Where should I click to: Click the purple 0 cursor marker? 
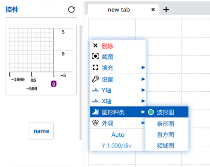pos(54,84)
